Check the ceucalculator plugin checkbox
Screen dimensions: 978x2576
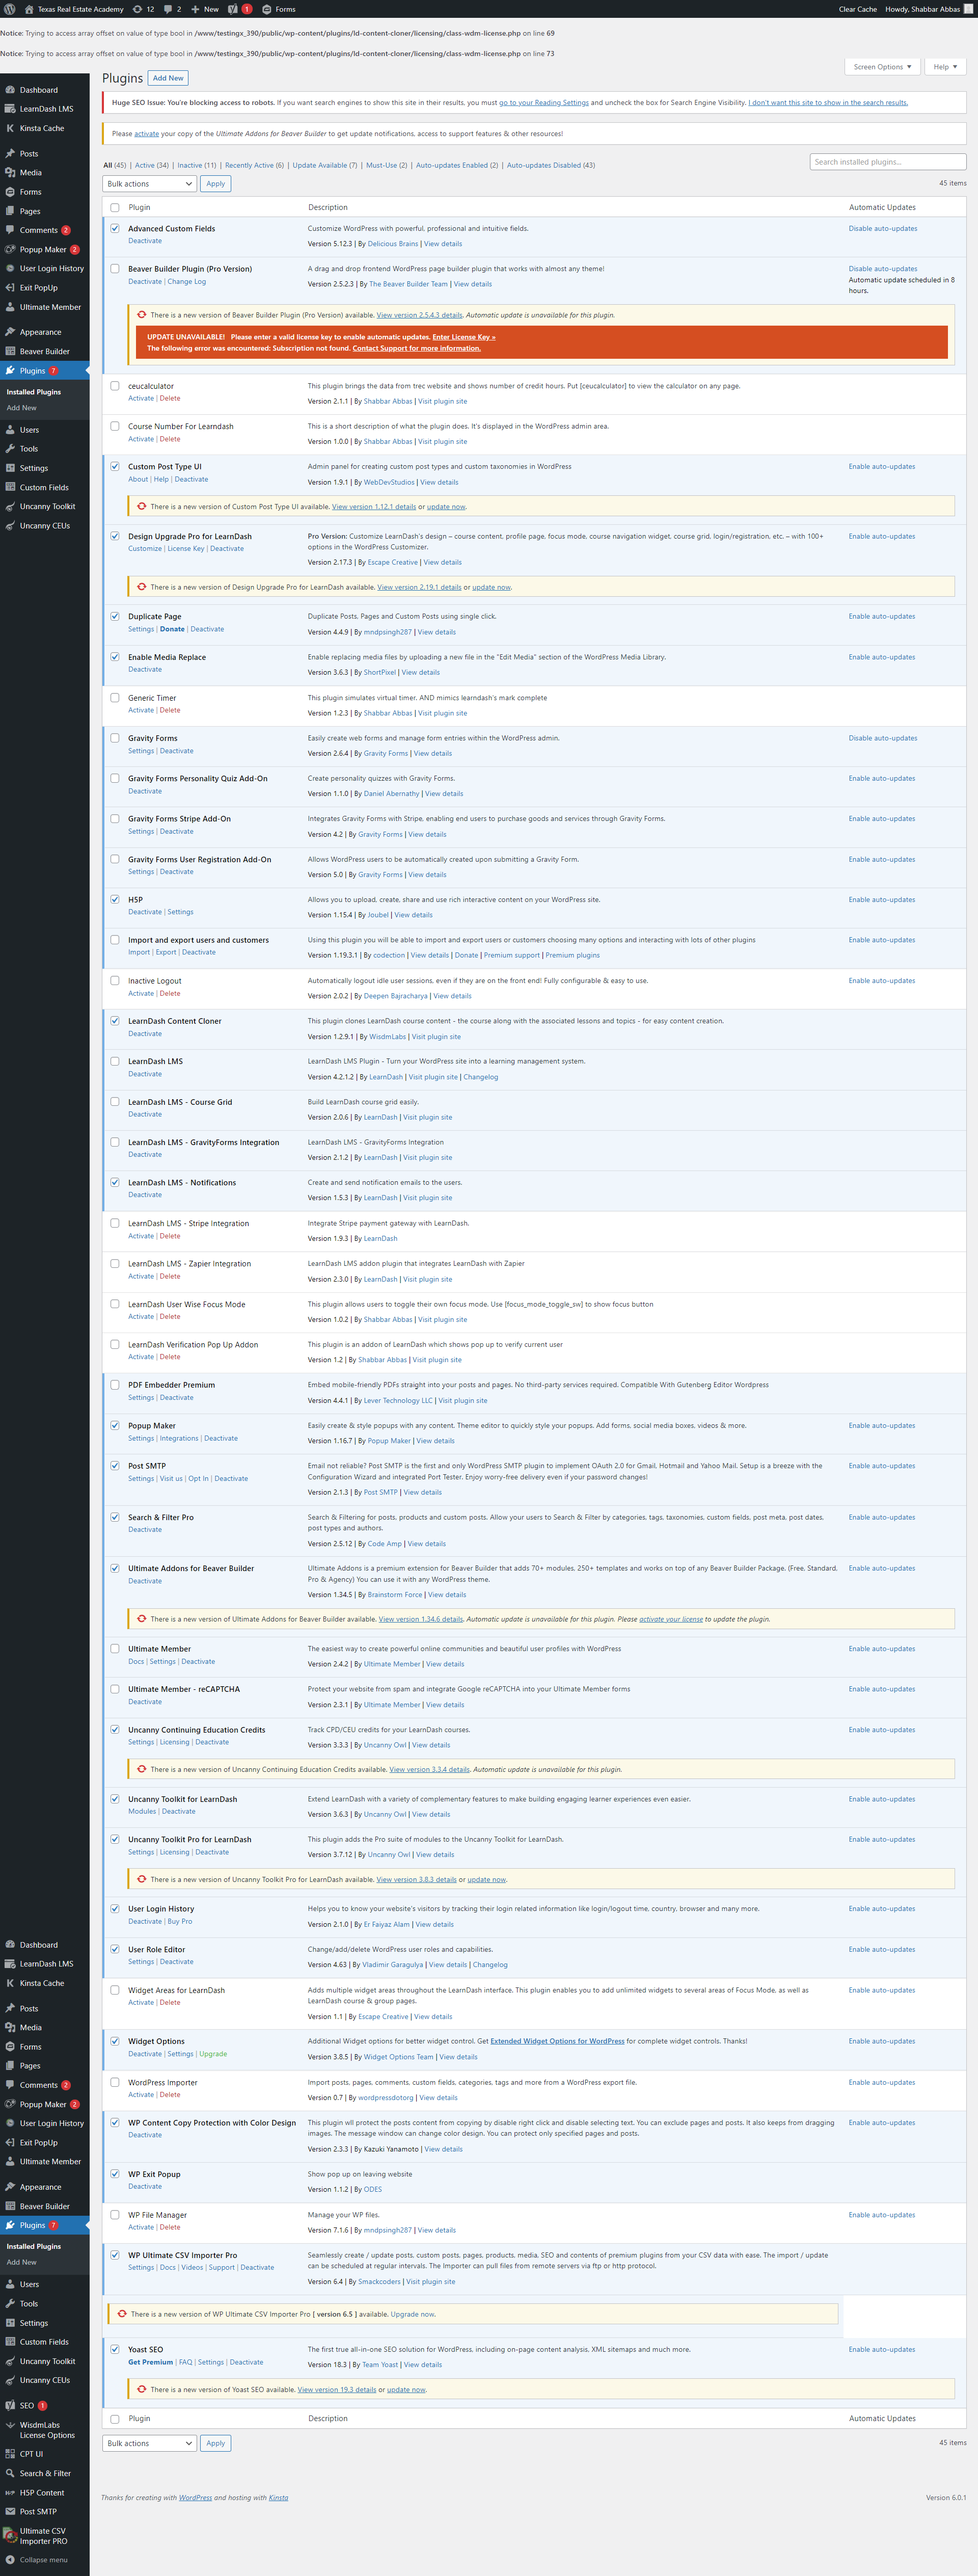[x=115, y=386]
